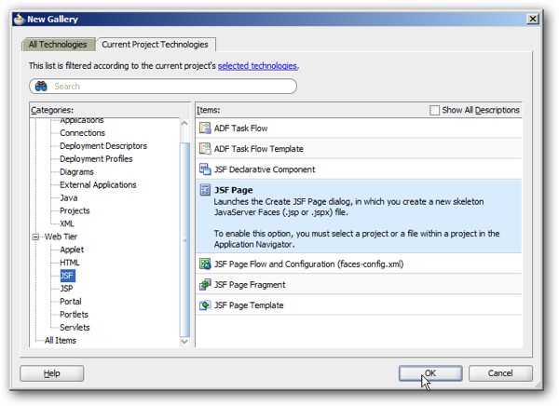Click the JSF Page Template icon
The width and height of the screenshot is (559, 406).
(x=205, y=305)
